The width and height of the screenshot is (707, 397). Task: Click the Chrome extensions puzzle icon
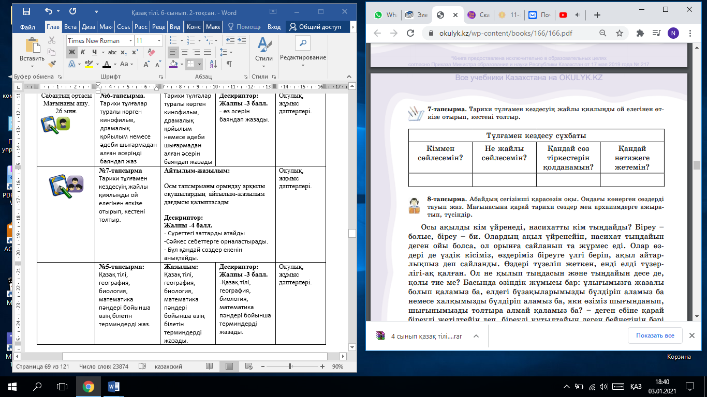(x=640, y=33)
